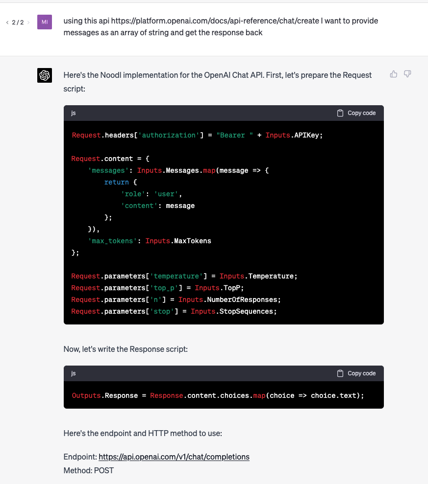Viewport: 428px width, 484px height.
Task: Click the Outputs.Response code line
Action: (218, 395)
